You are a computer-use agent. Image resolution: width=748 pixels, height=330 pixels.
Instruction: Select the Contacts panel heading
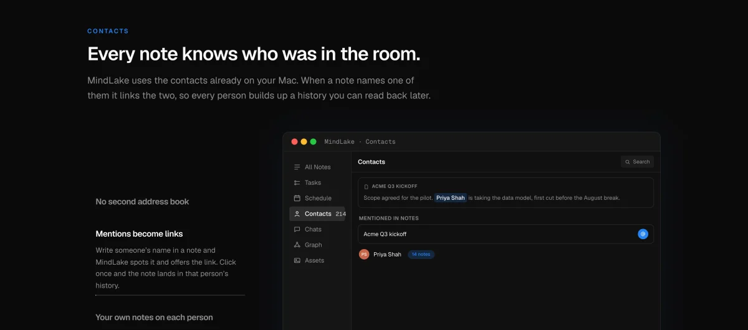pos(372,162)
